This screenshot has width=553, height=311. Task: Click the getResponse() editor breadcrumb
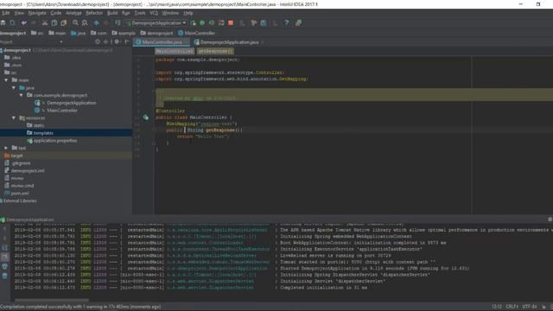point(215,51)
